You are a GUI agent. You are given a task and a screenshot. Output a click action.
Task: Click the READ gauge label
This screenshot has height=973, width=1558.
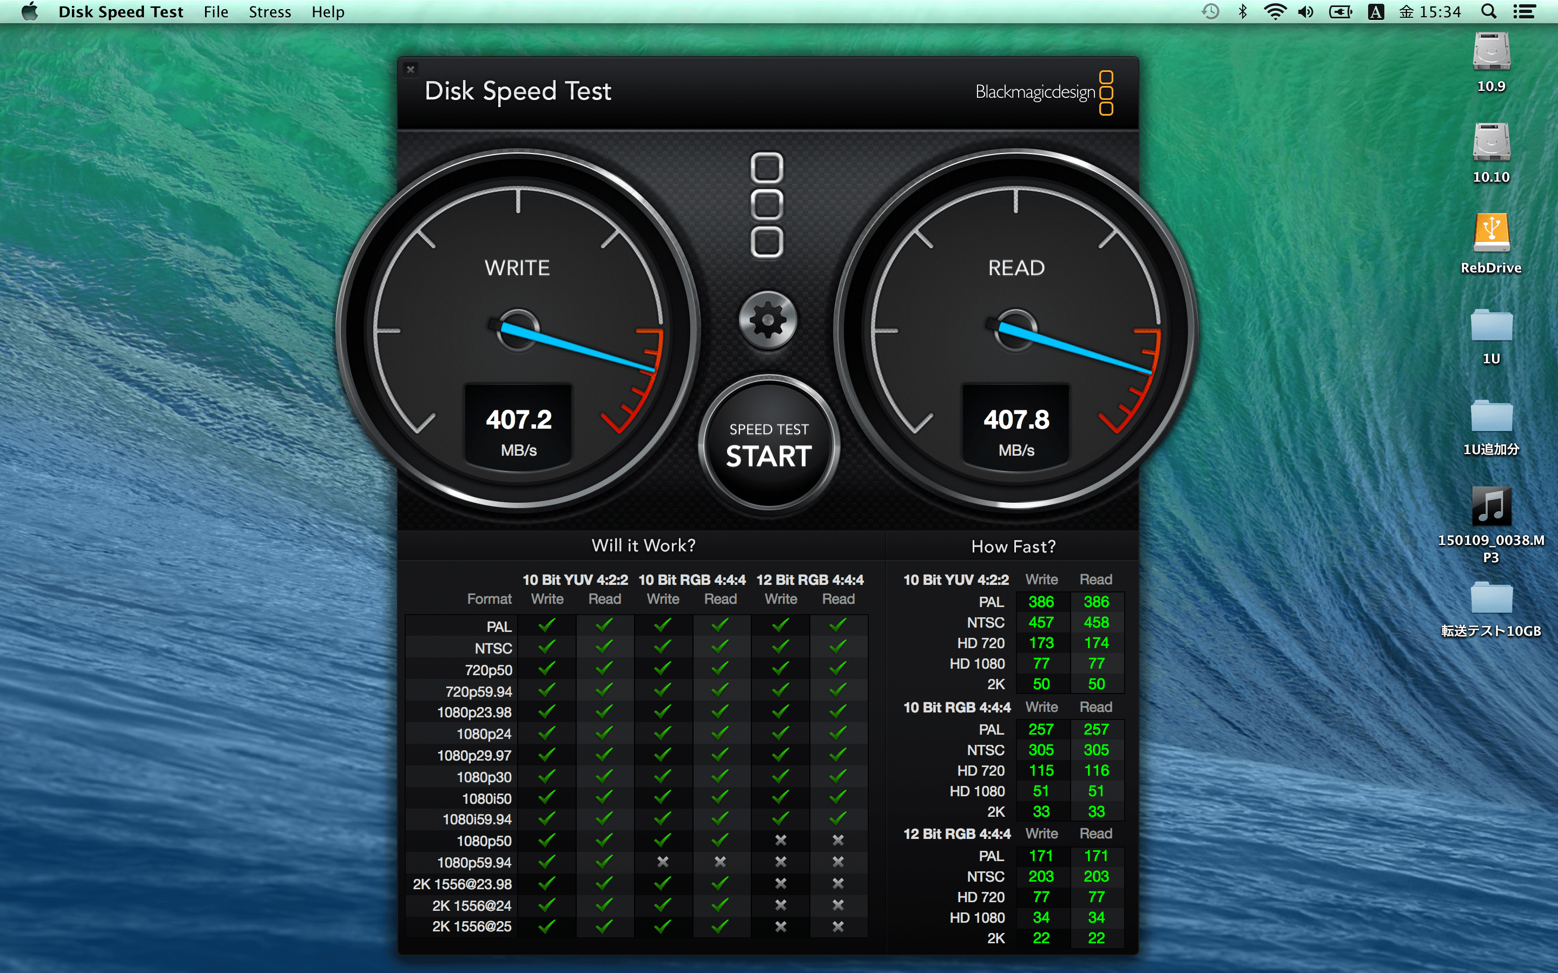[x=1016, y=268]
